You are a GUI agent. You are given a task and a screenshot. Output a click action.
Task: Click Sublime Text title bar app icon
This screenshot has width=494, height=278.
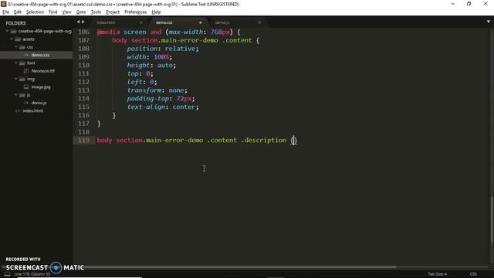[x=4, y=4]
